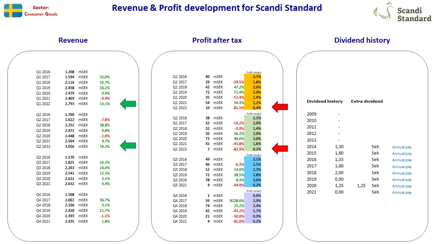
Task: Click the 2019 dividend value 0,00
Action: [339, 179]
